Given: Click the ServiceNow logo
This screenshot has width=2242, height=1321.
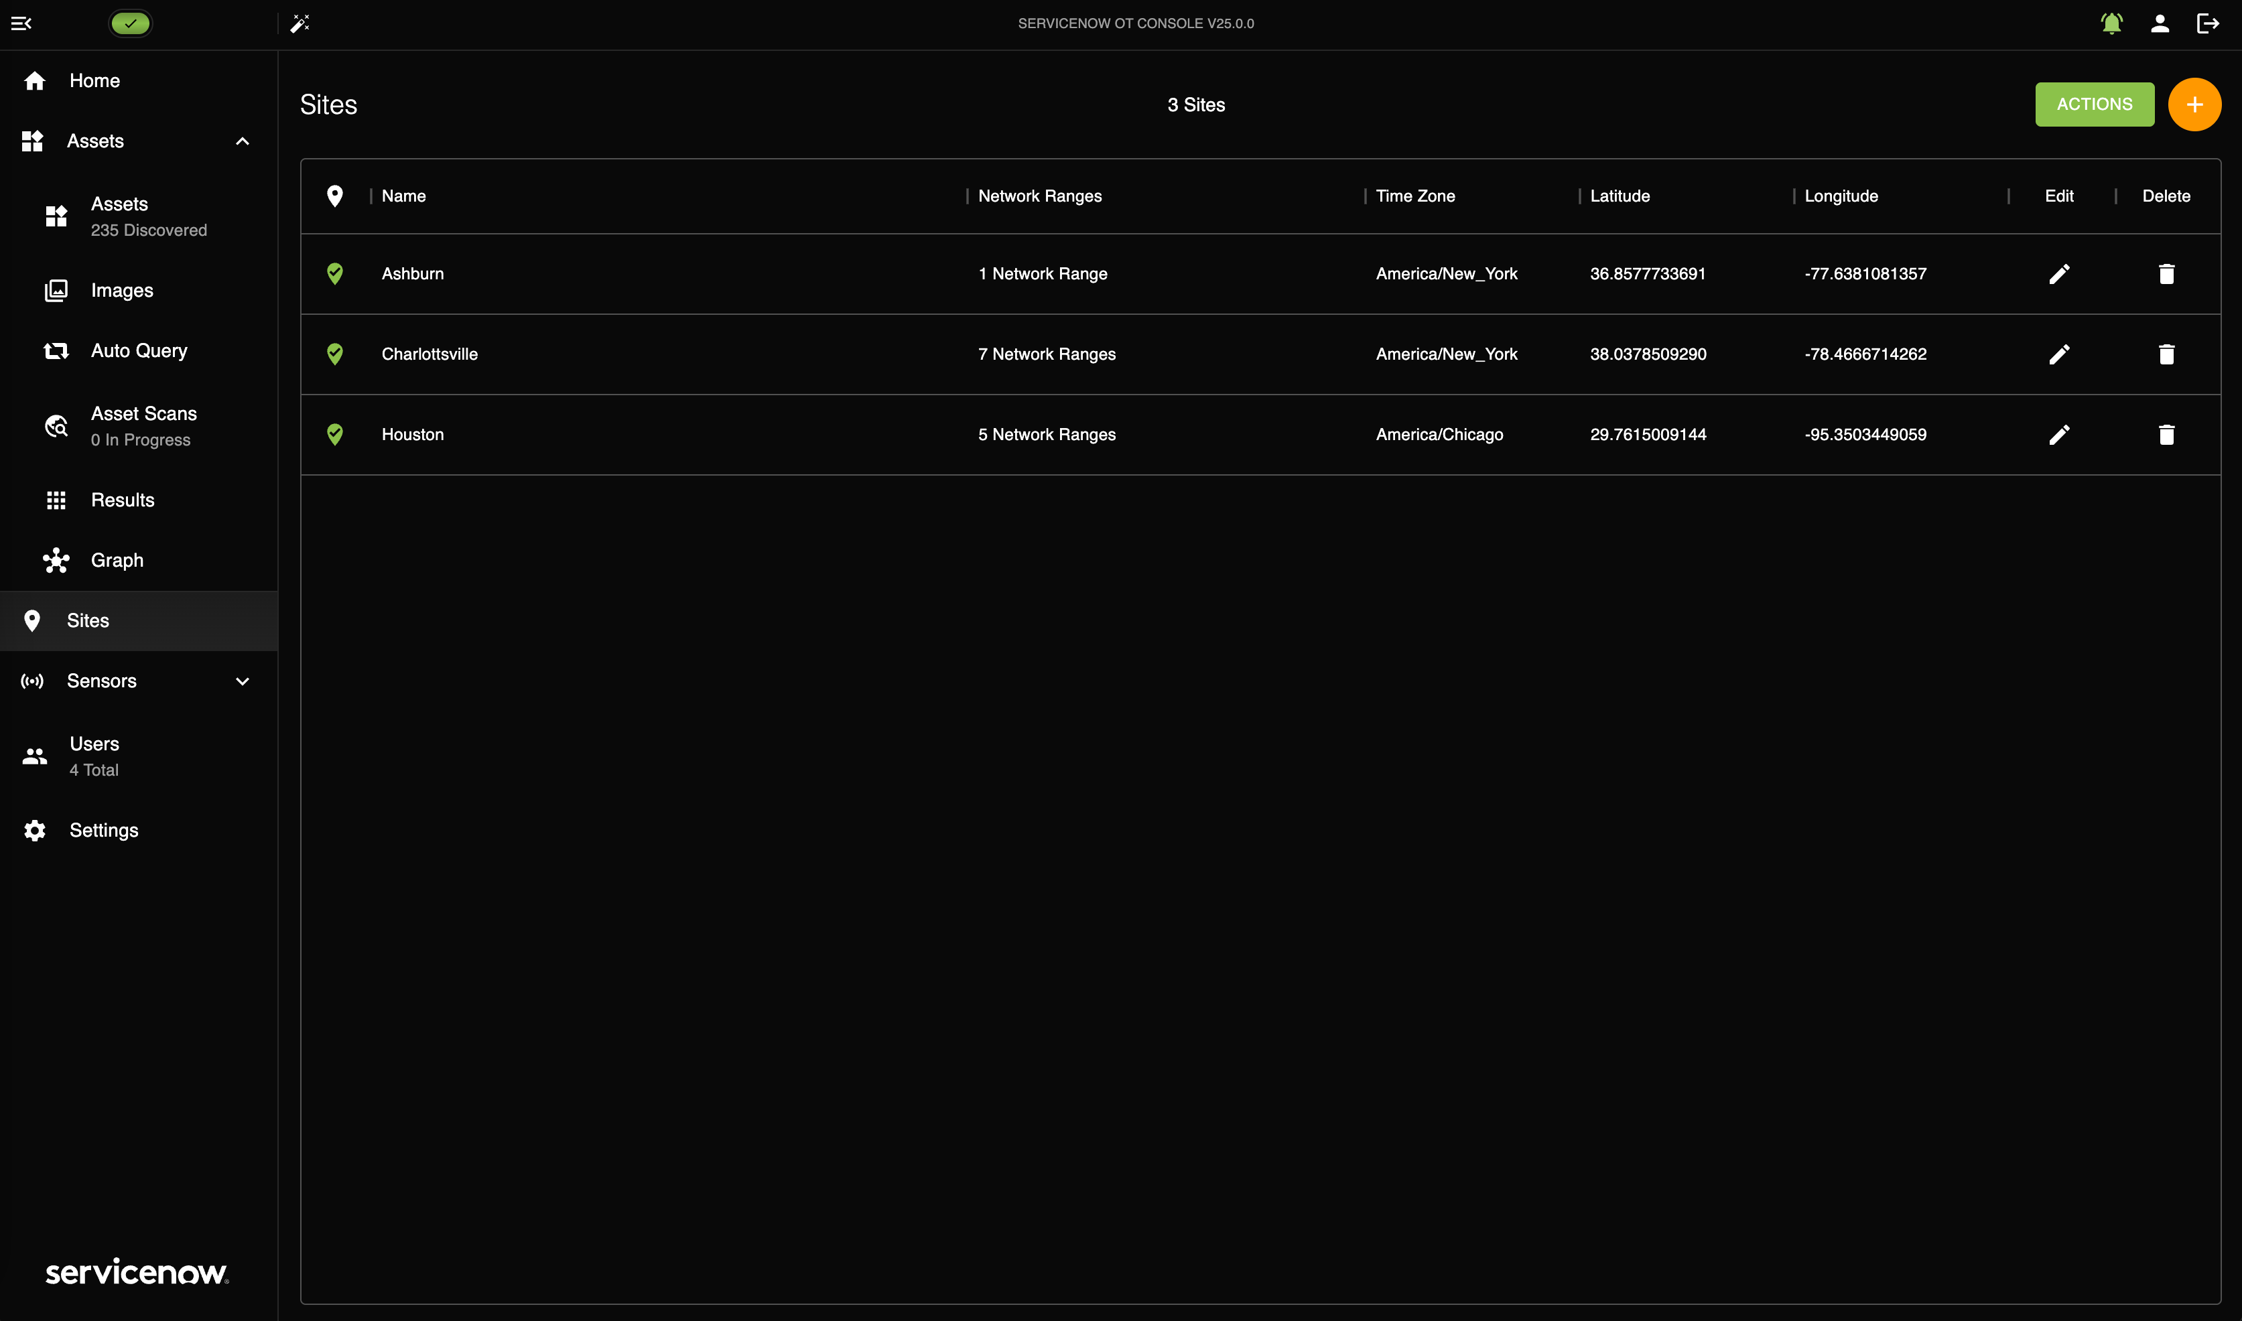Looking at the screenshot, I should pos(137,1272).
